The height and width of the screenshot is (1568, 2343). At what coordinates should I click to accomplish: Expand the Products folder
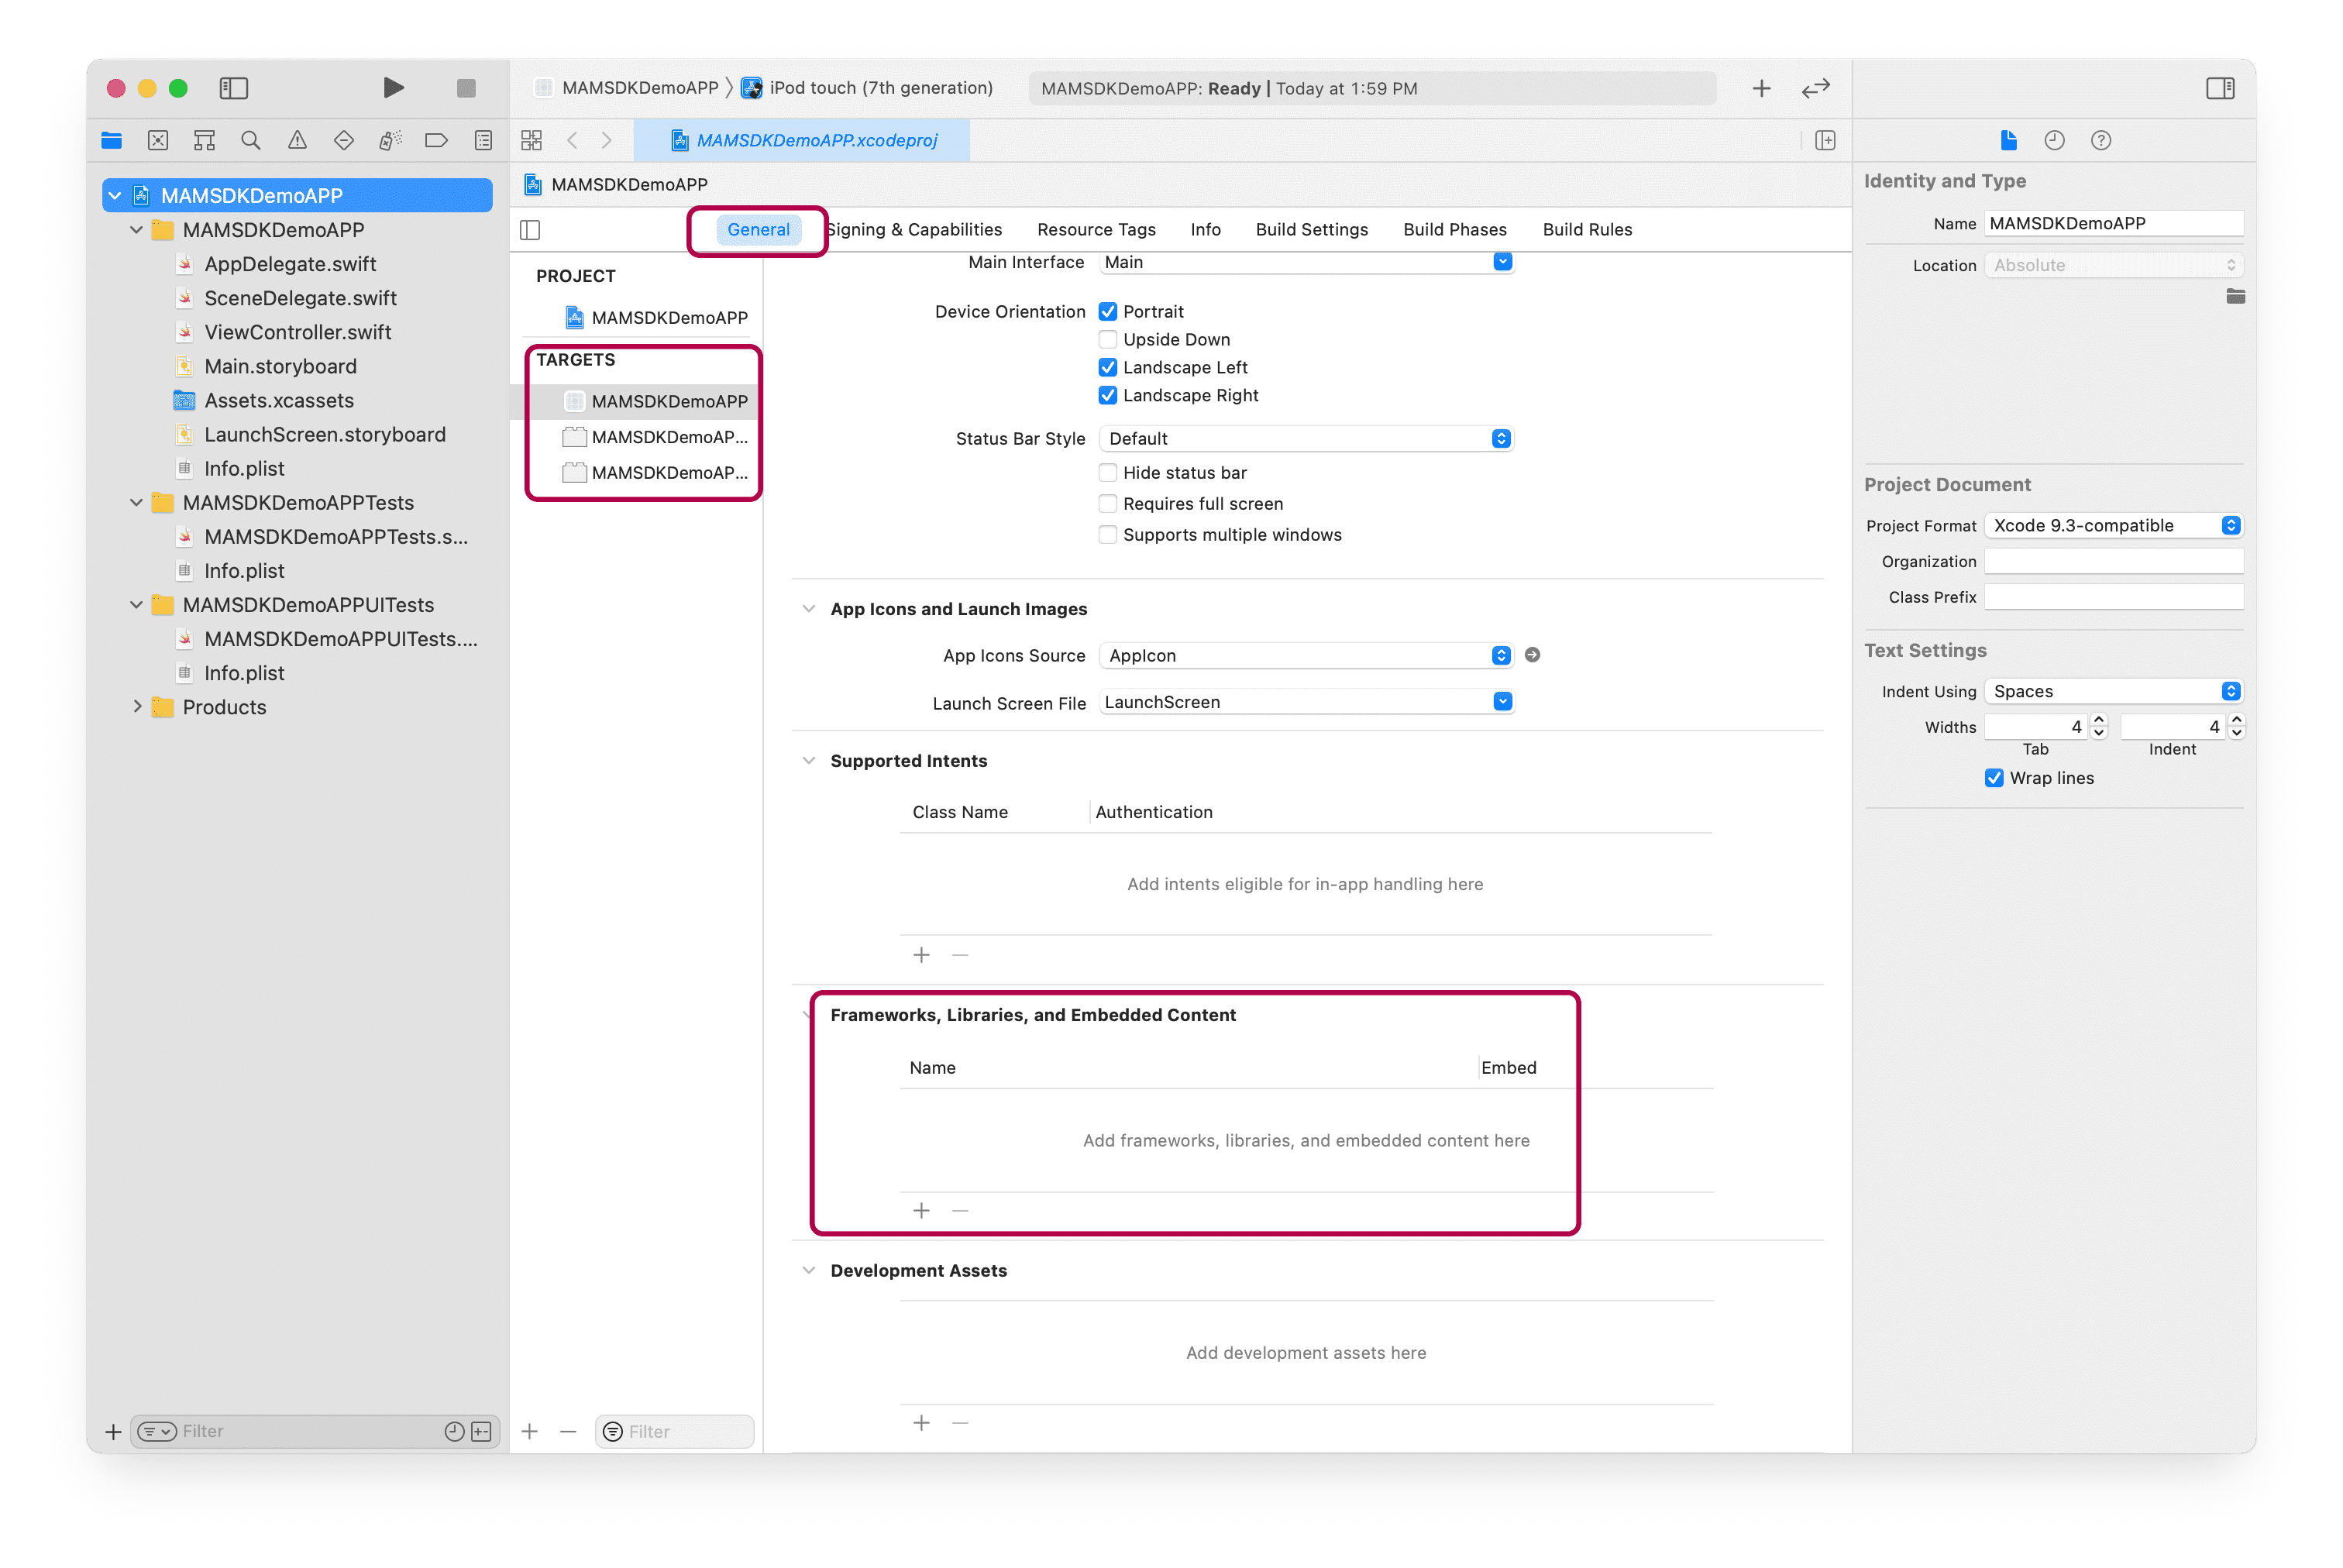tap(137, 707)
